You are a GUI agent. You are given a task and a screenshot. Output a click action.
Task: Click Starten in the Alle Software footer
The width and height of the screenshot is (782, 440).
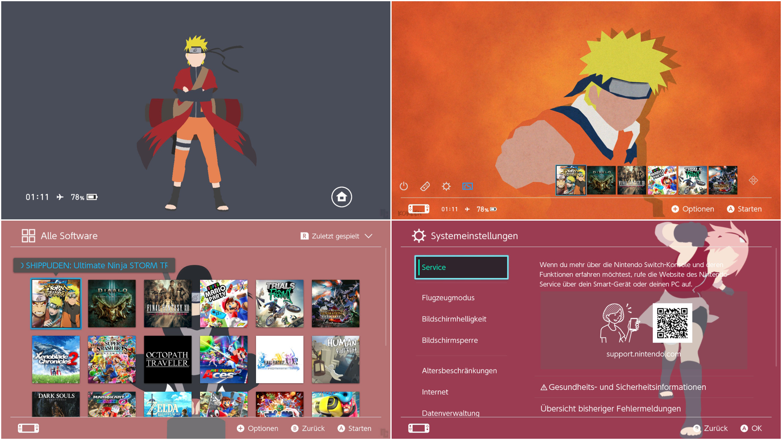coord(354,428)
